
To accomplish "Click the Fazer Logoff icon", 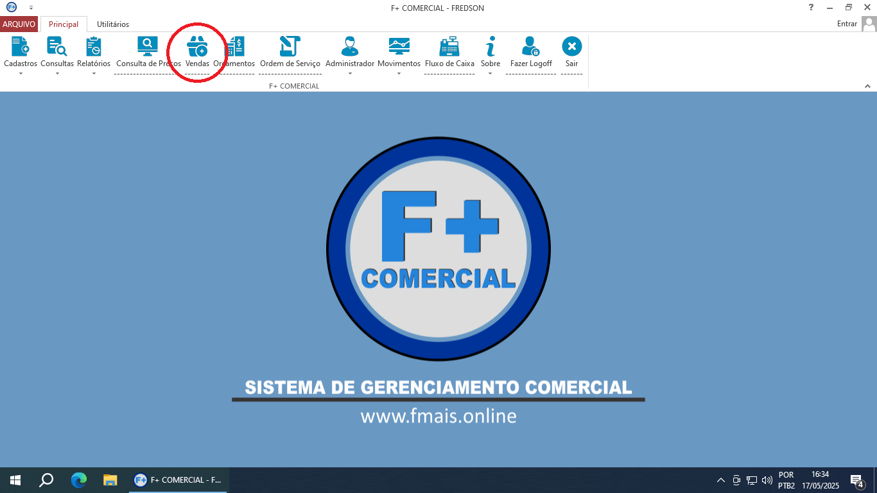I will (531, 46).
